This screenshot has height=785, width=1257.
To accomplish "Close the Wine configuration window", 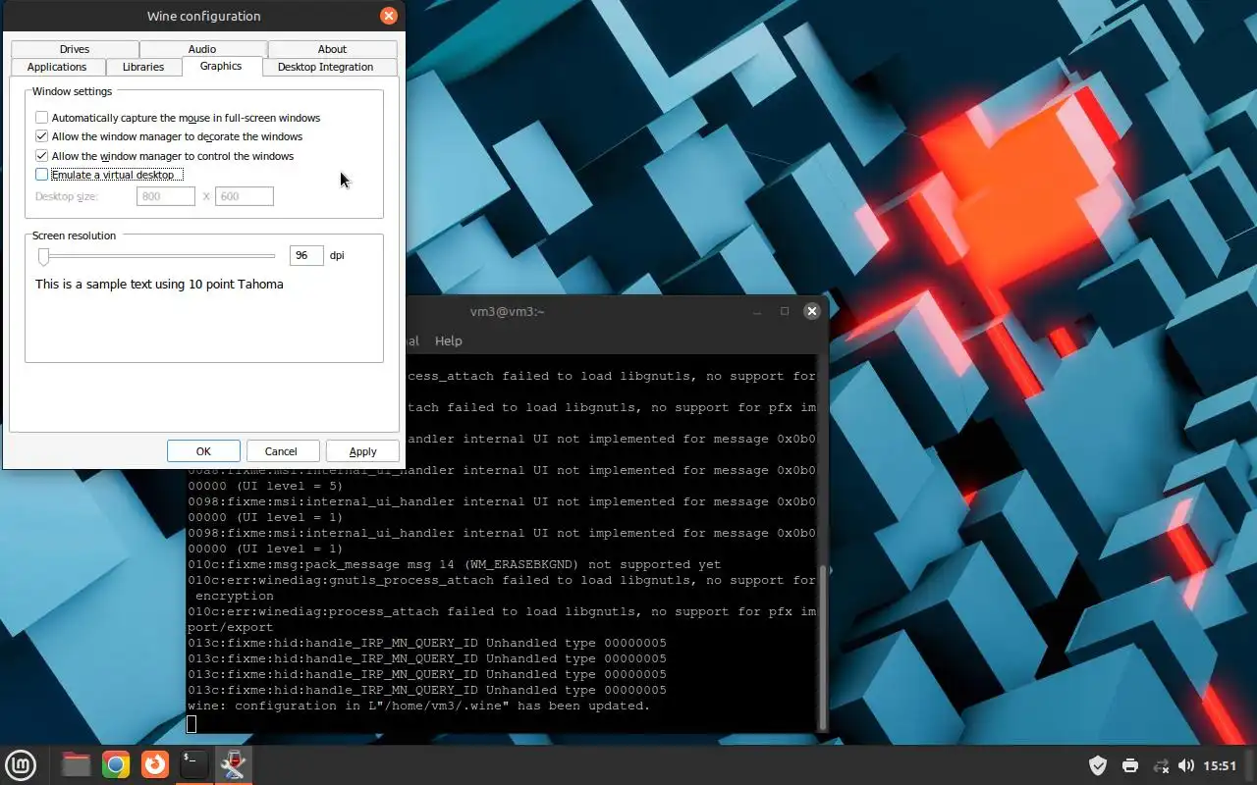I will point(389,16).
